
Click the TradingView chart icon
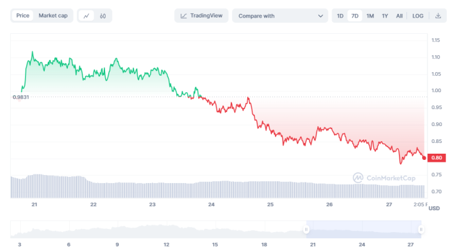point(184,16)
